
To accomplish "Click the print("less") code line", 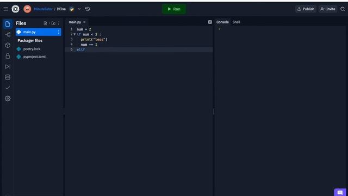I will tap(94, 39).
